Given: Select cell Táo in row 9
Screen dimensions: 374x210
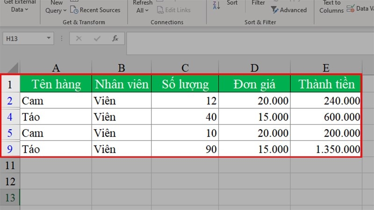Looking at the screenshot, I should (56, 149).
